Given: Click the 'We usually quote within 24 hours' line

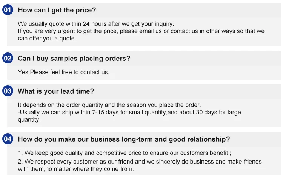Looking at the screenshot, I should point(96,24).
